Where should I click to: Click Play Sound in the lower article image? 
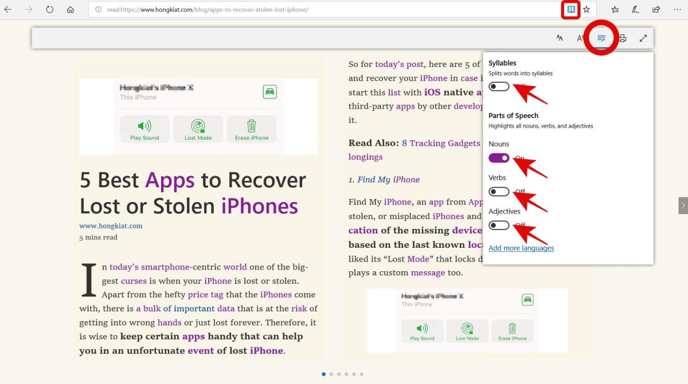tap(423, 331)
